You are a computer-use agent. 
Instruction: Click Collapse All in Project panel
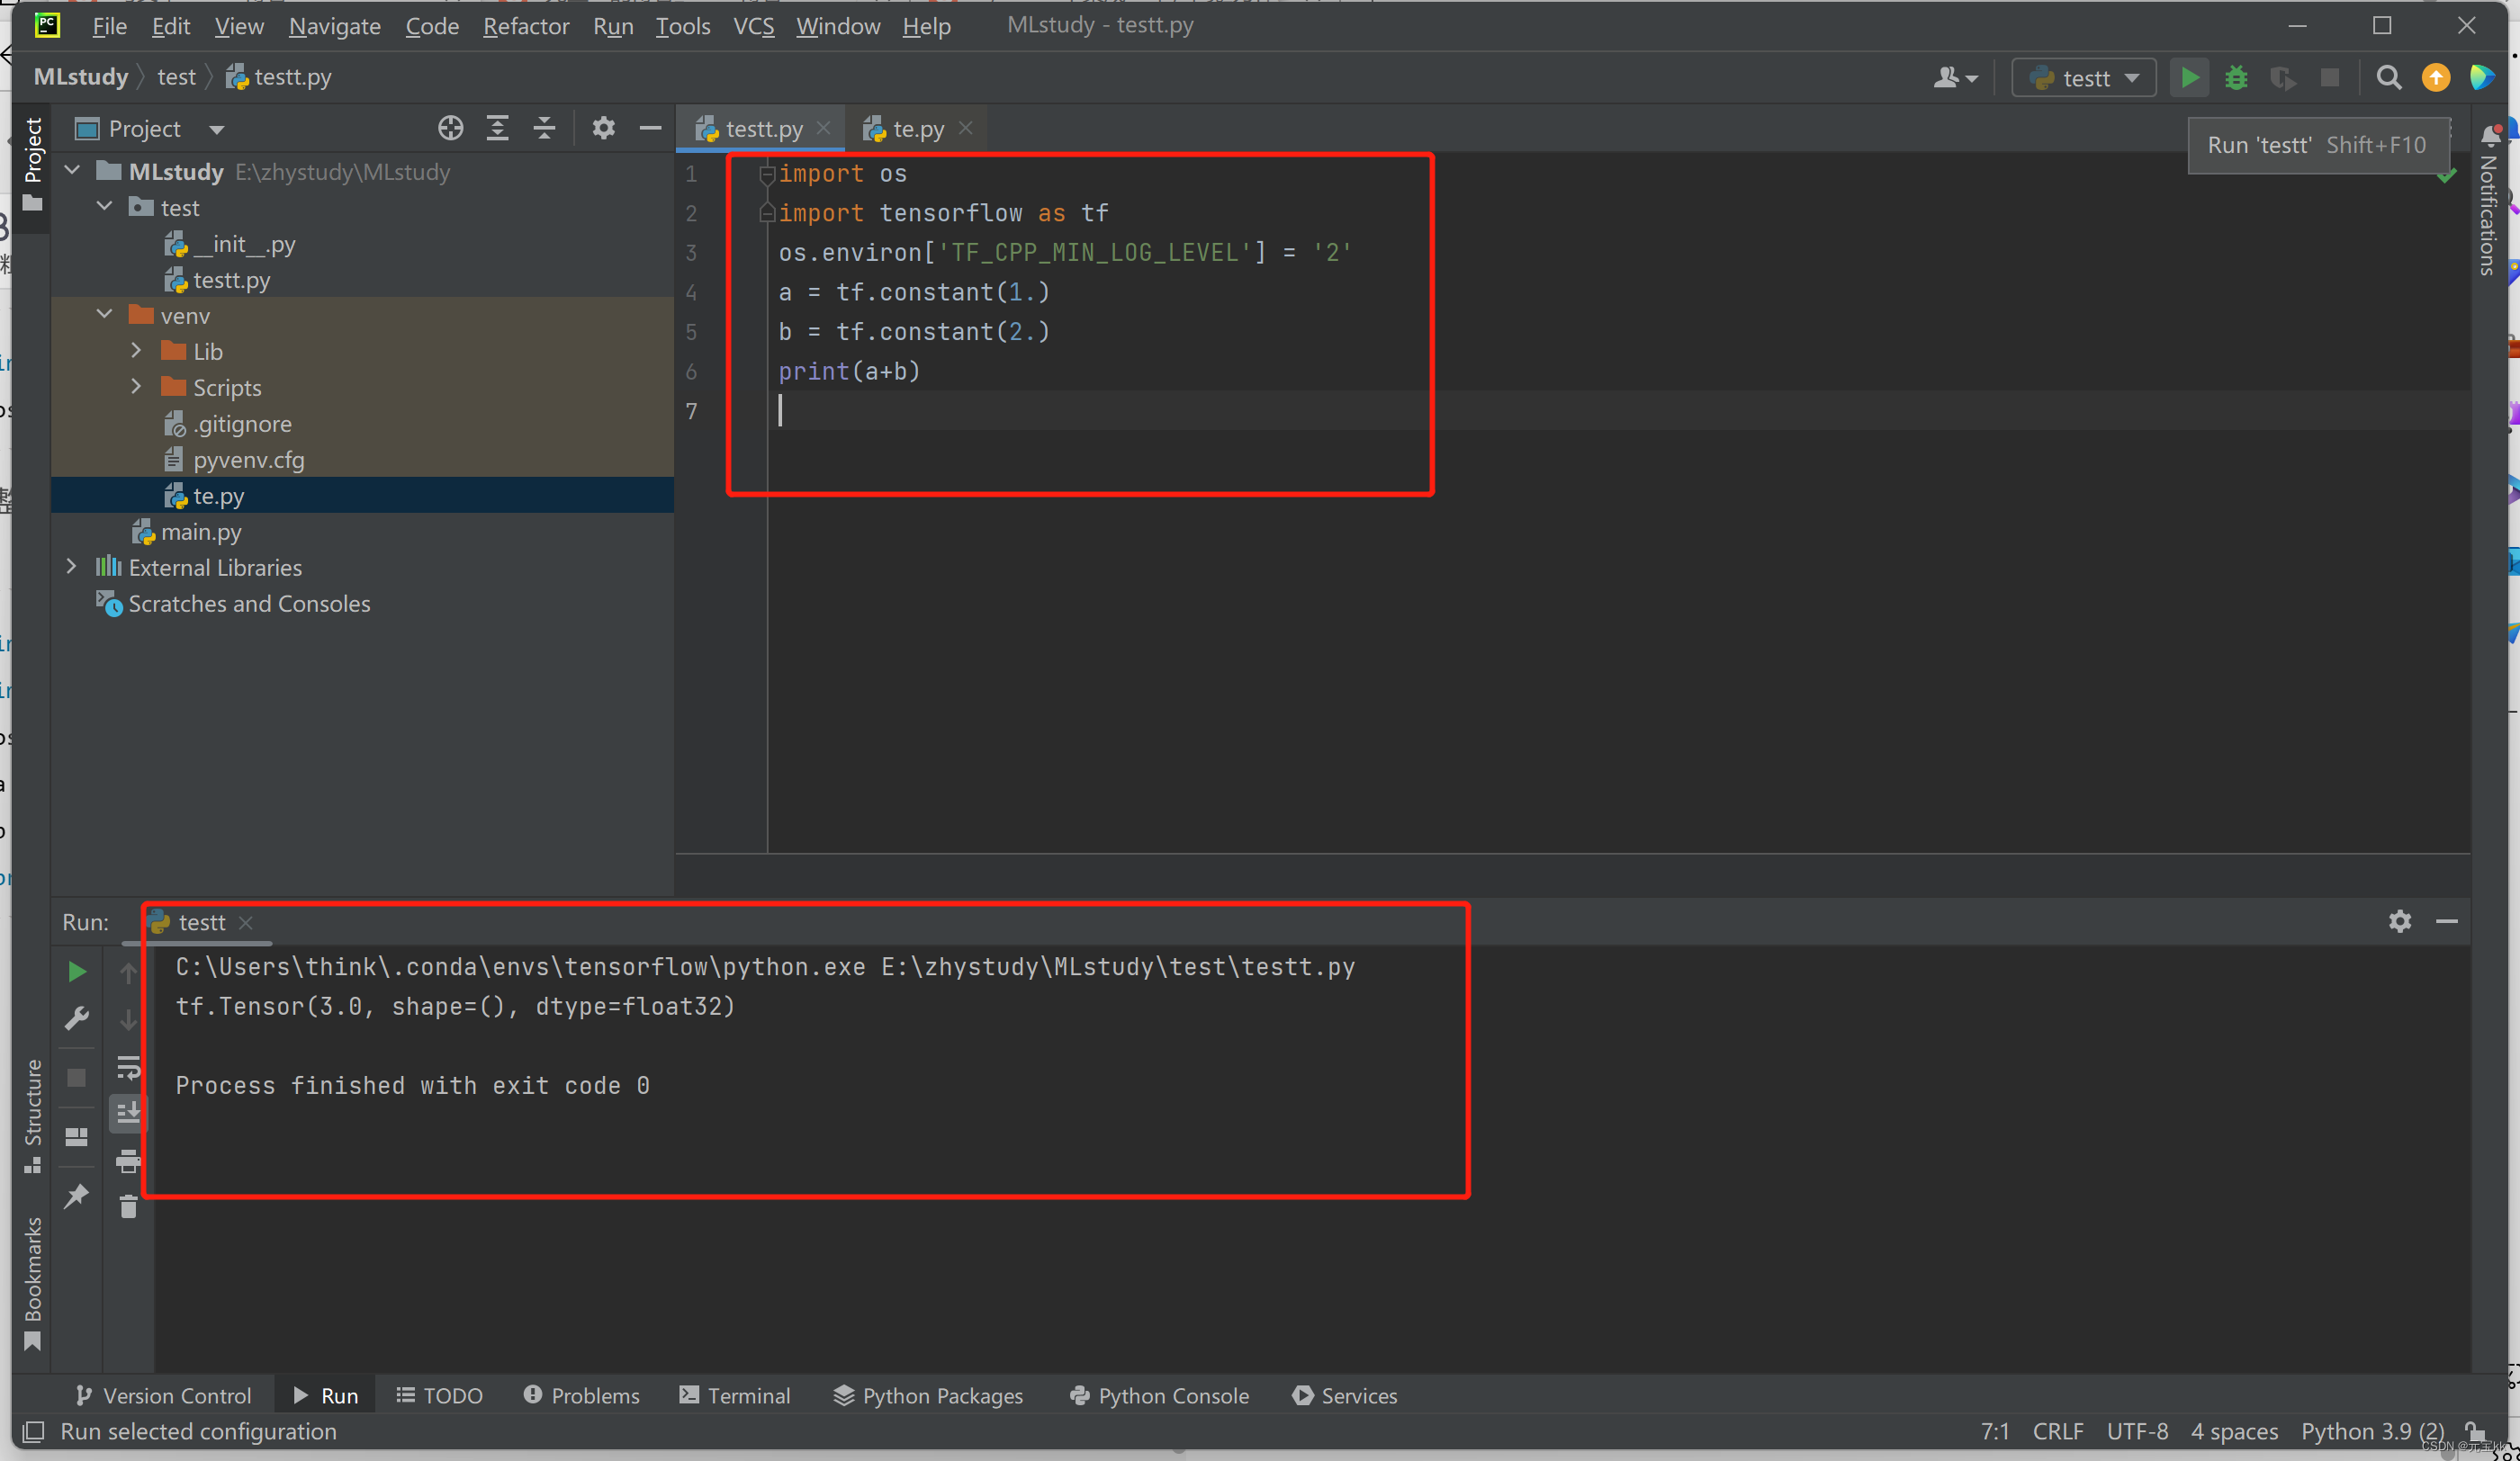point(544,128)
